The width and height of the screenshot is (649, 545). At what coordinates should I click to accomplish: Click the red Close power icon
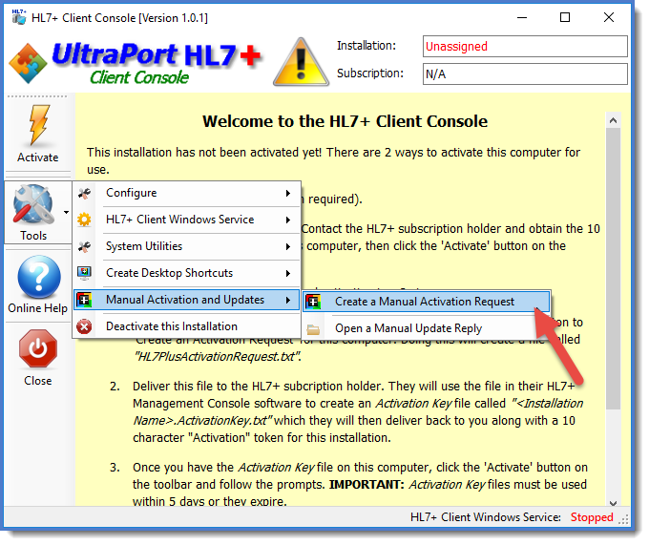click(x=37, y=348)
